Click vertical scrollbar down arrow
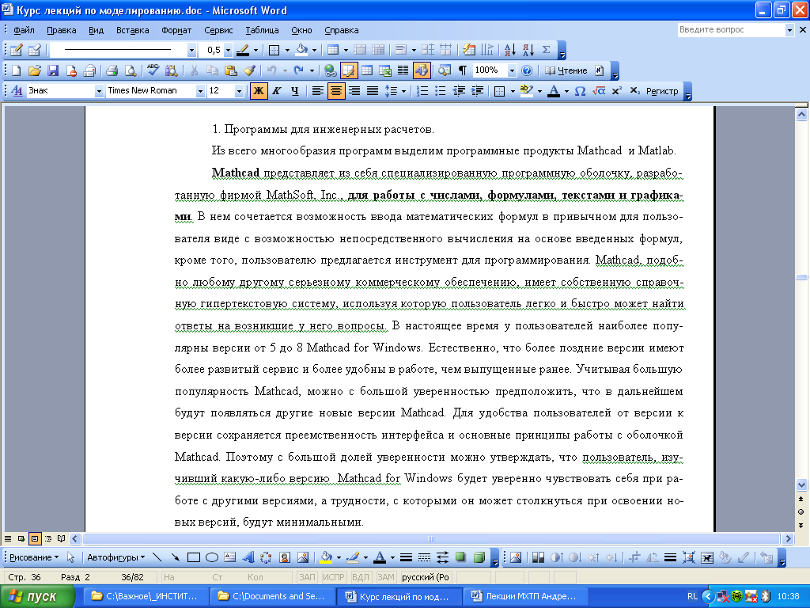The width and height of the screenshot is (810, 608). [x=801, y=485]
